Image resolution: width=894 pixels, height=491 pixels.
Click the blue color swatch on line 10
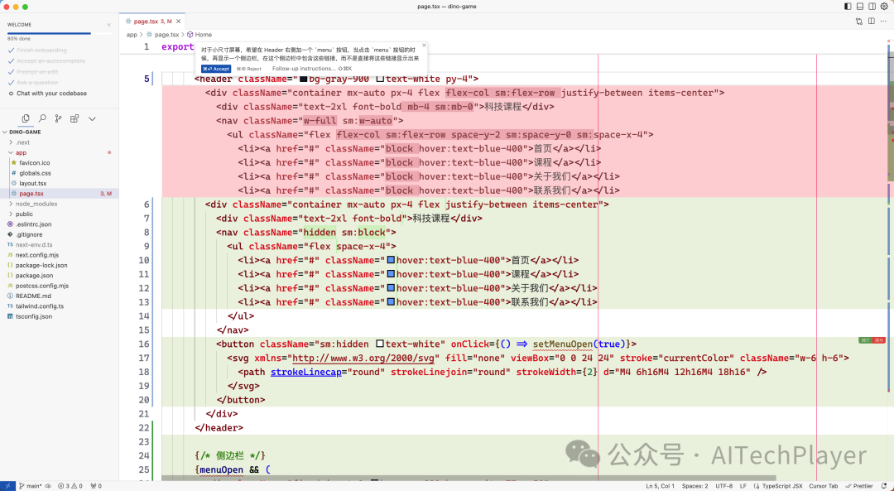point(391,260)
